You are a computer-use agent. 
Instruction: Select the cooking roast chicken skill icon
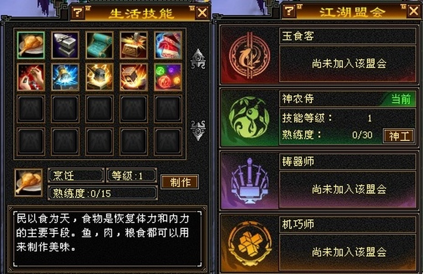pyautogui.click(x=31, y=45)
